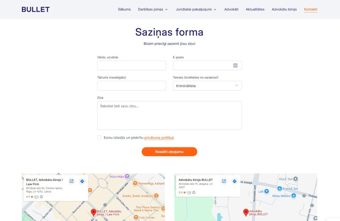The image size is (340, 221).
Task: Click the red map pin for the Jelgava office
Action: (x=245, y=212)
